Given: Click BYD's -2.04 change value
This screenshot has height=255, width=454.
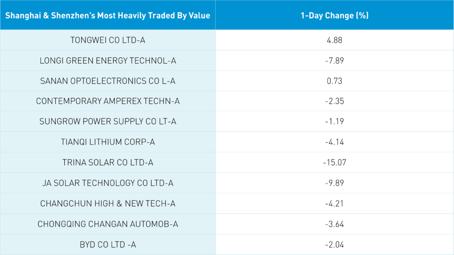Looking at the screenshot, I should (335, 244).
